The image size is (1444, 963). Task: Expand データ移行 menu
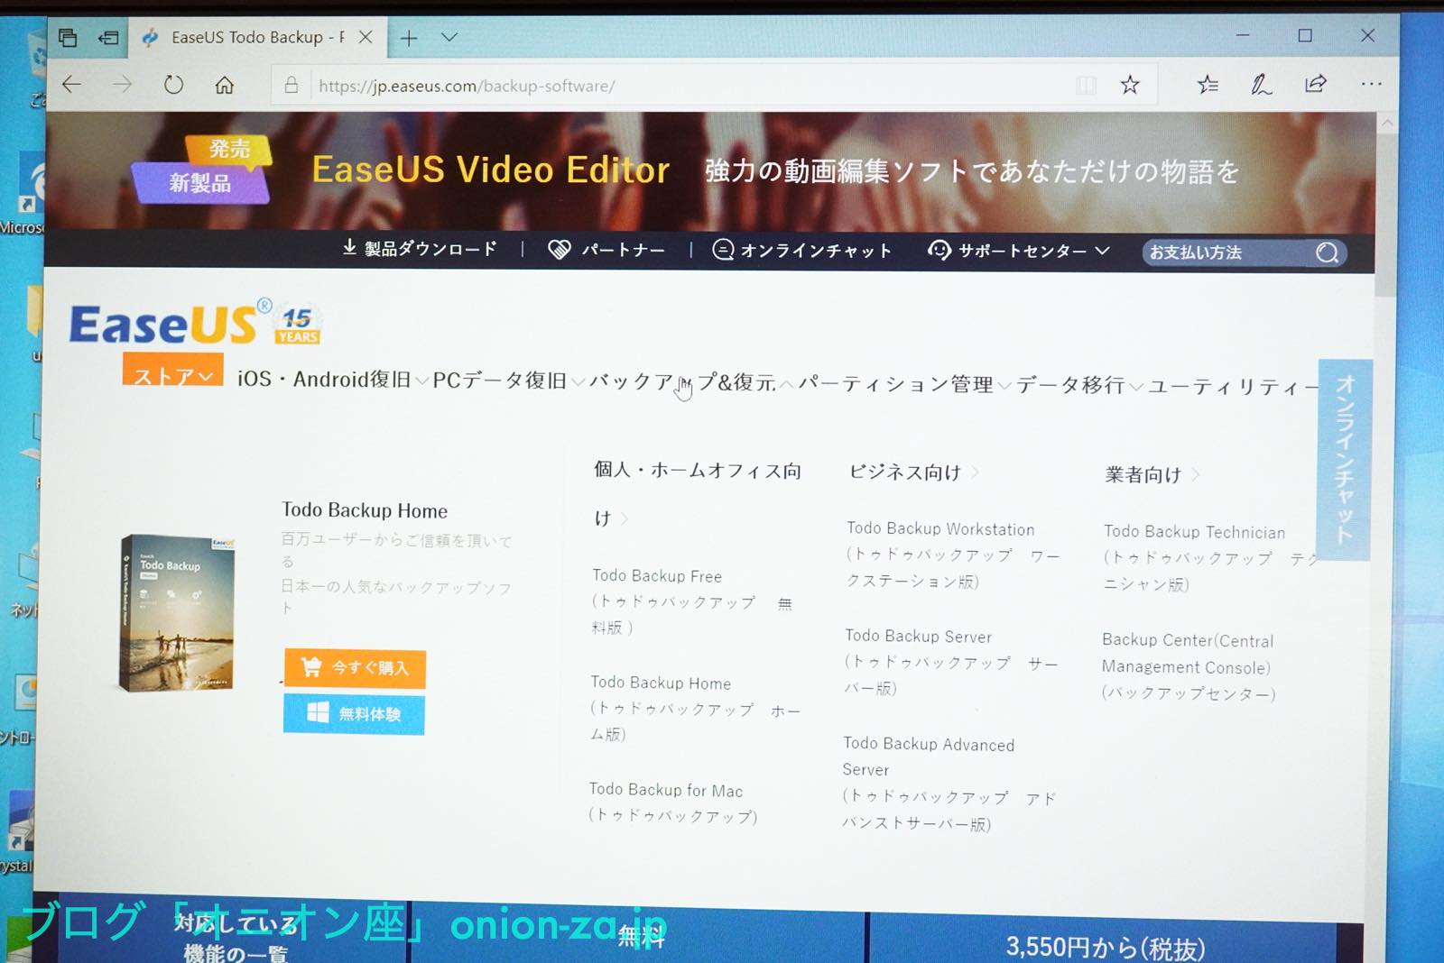tap(1079, 386)
